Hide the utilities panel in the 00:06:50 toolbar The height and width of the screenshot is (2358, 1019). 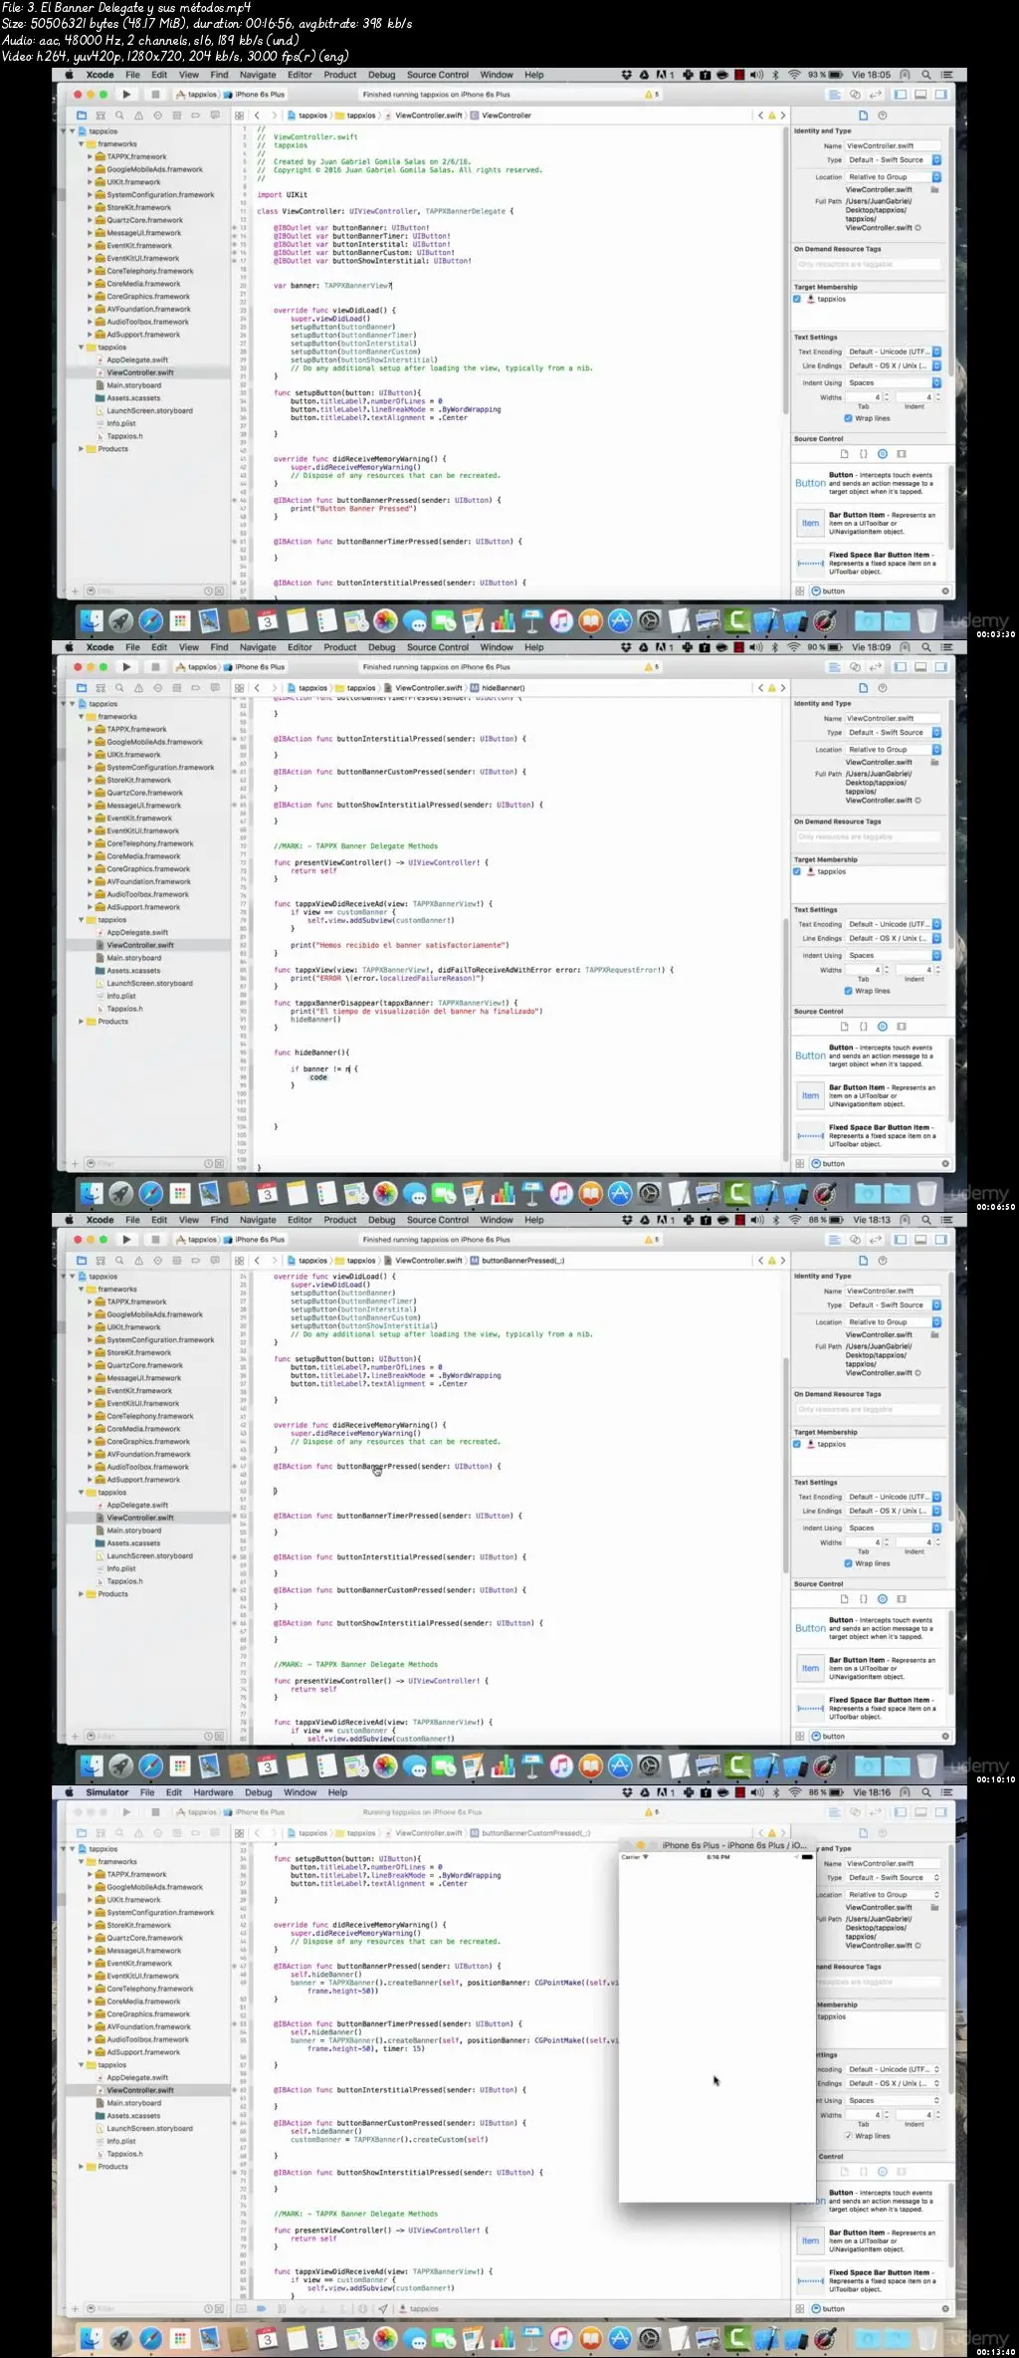[x=941, y=667]
